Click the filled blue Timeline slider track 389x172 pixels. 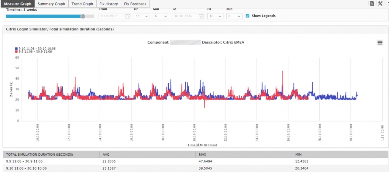coord(44,16)
